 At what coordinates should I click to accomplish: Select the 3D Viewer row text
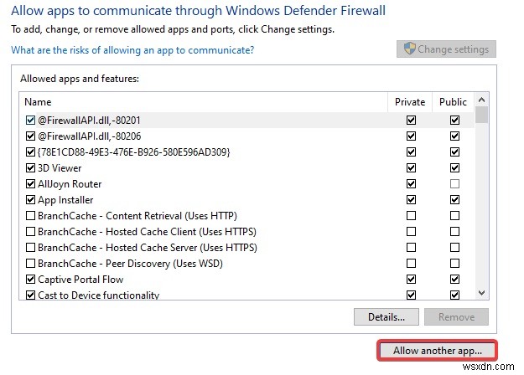(60, 168)
